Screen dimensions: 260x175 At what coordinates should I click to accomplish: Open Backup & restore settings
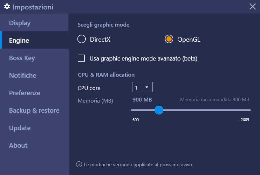pyautogui.click(x=34, y=111)
